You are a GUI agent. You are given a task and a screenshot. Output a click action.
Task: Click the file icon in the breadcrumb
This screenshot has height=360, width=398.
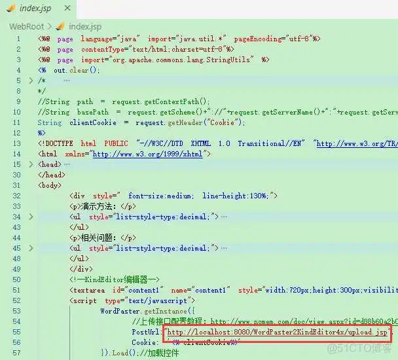(60, 26)
